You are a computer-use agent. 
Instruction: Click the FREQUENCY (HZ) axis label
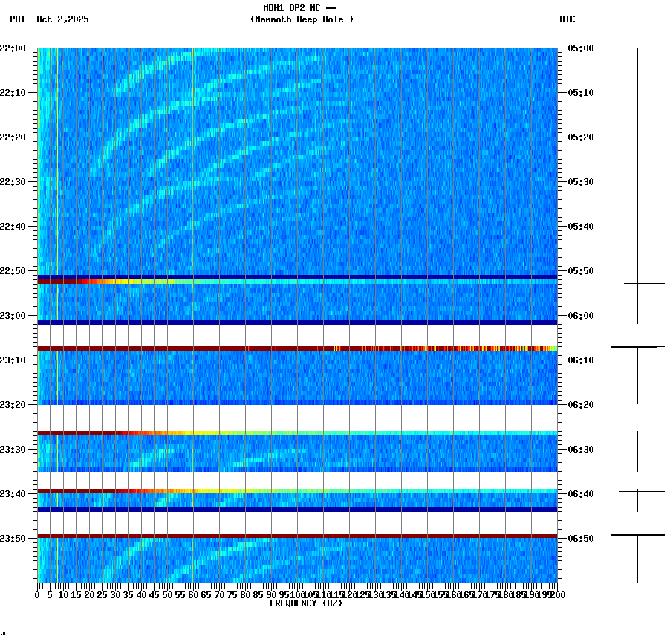[306, 603]
